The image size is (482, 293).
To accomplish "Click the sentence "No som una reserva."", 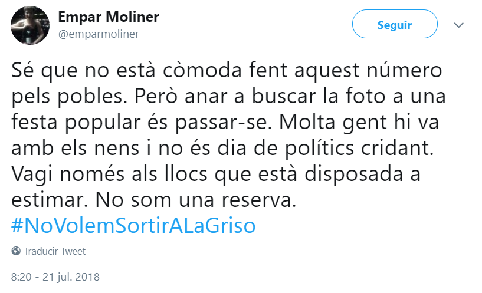I will [196, 200].
